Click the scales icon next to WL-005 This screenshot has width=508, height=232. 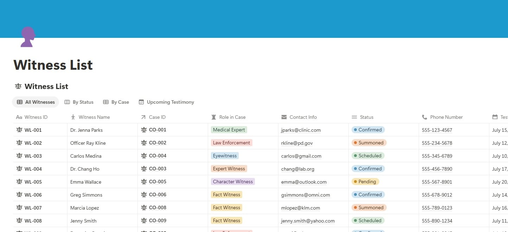pos(19,182)
